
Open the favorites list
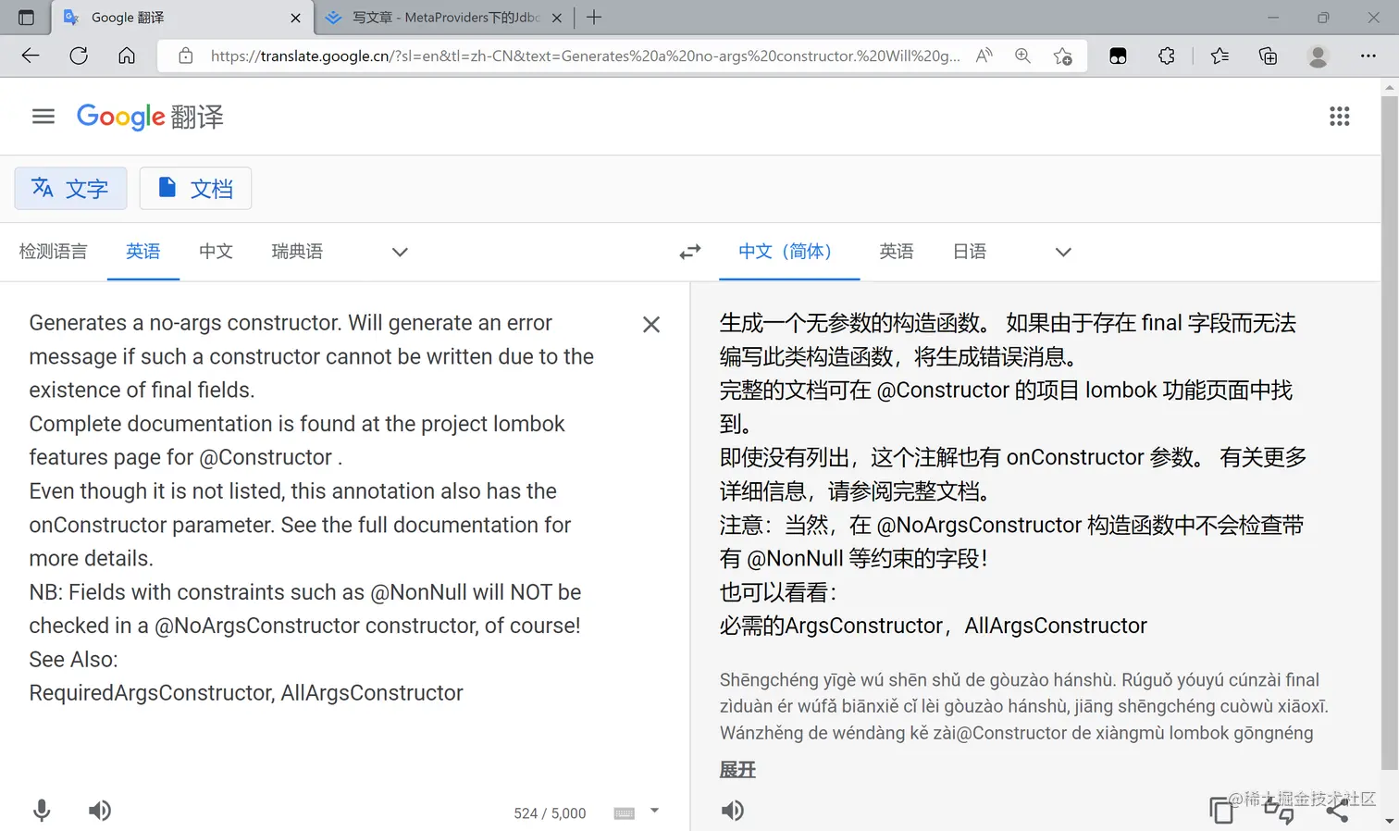pyautogui.click(x=1219, y=56)
